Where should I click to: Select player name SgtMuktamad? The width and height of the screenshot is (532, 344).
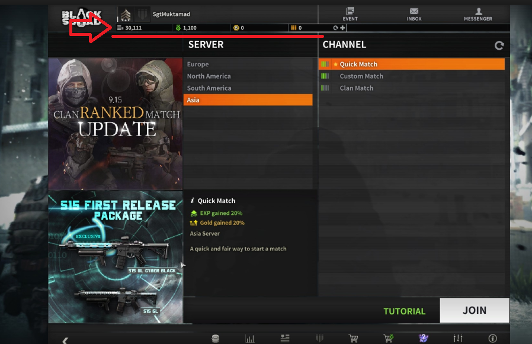tap(171, 14)
